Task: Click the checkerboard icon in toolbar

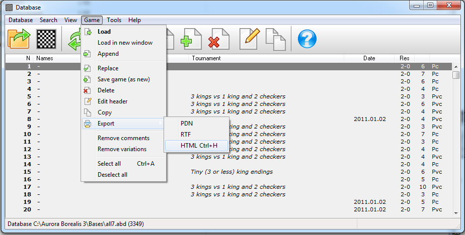Action: click(x=47, y=39)
